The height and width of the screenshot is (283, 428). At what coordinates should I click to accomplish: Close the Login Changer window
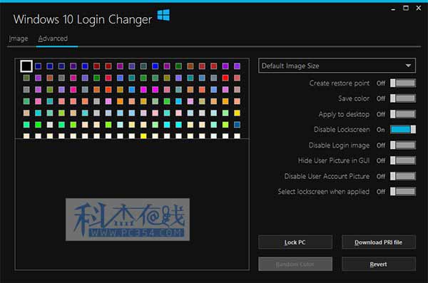coord(419,8)
